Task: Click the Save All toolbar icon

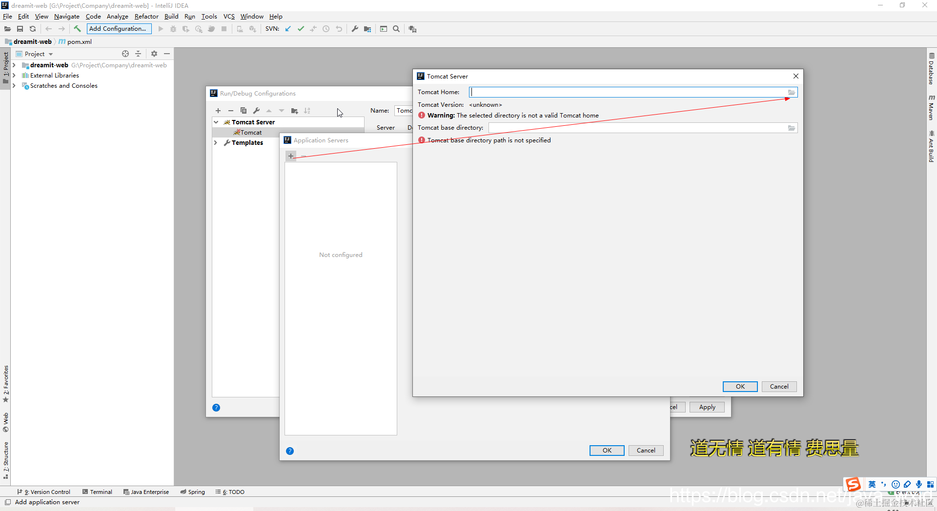Action: [20, 29]
